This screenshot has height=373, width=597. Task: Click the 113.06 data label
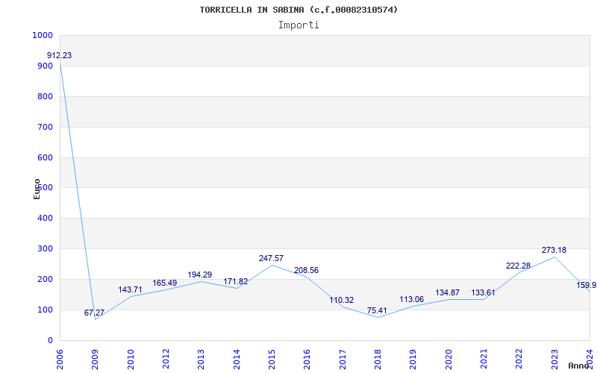412,300
